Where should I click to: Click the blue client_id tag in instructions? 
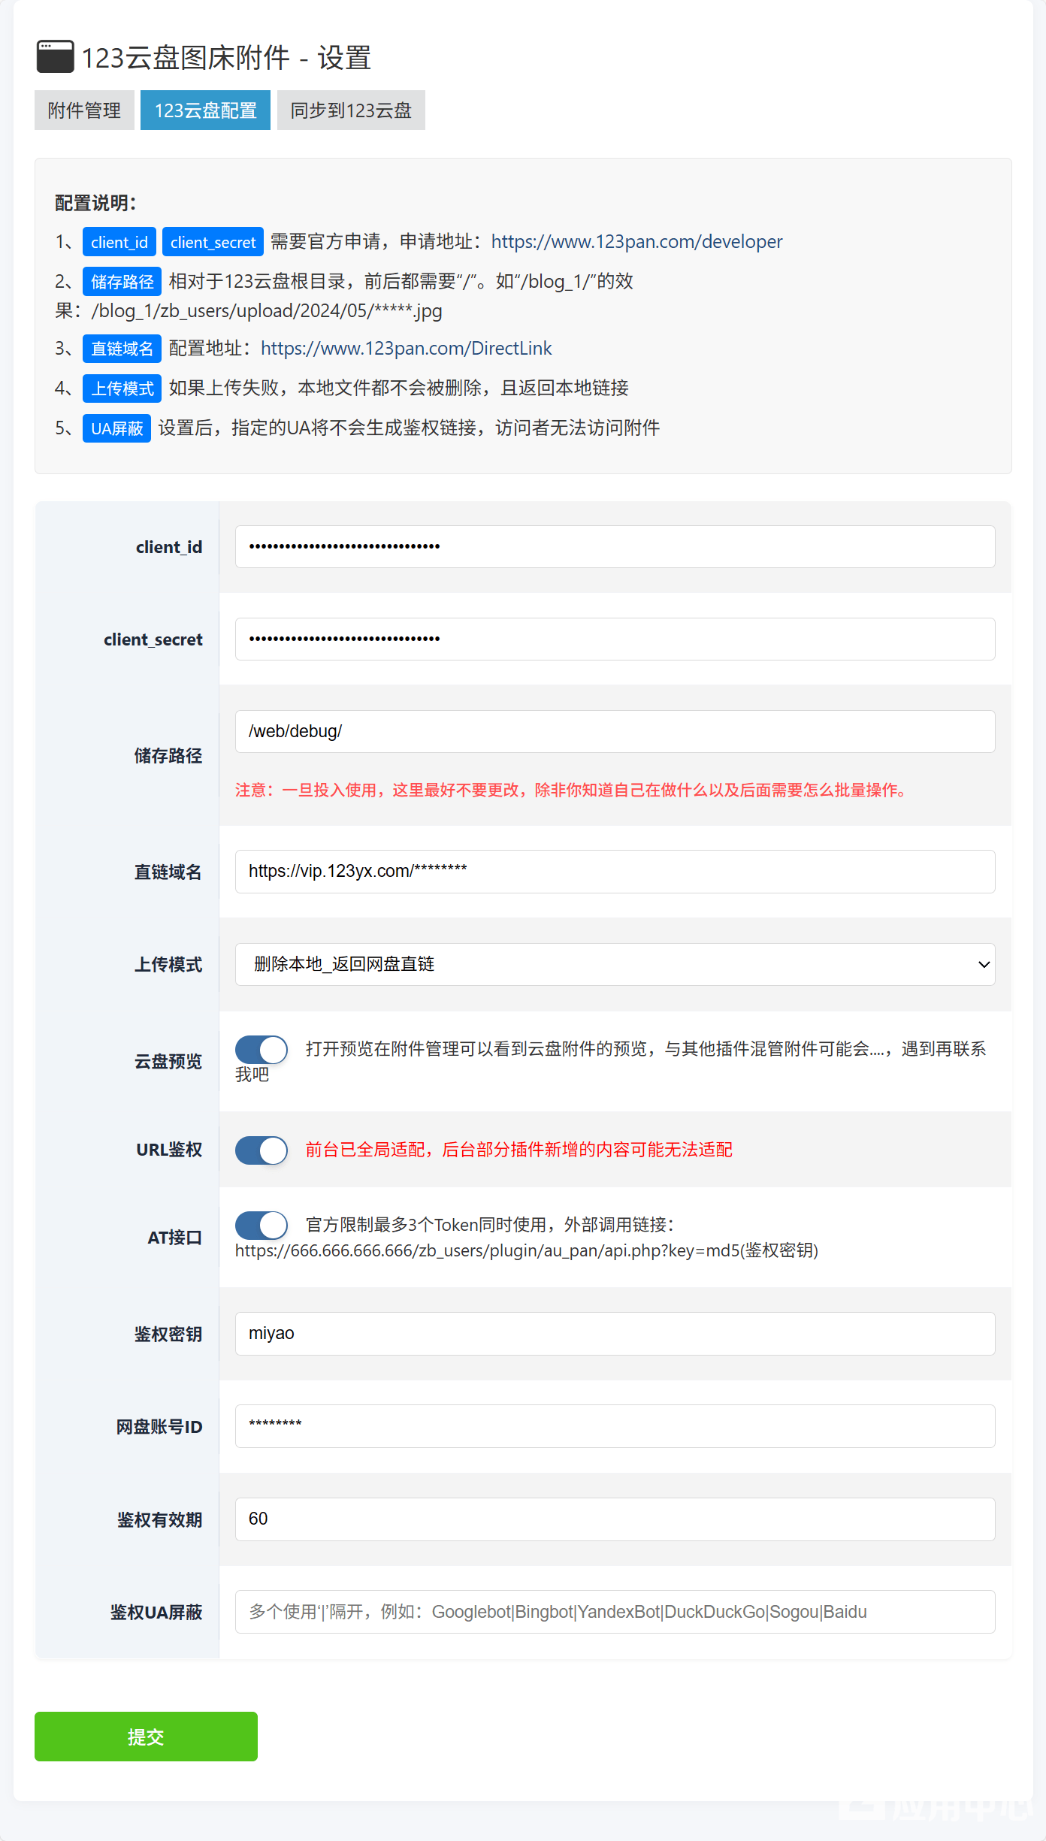[119, 242]
